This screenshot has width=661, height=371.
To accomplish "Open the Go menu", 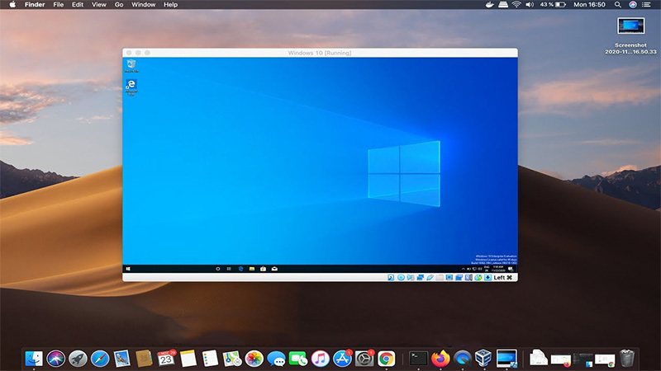I will coord(119,5).
